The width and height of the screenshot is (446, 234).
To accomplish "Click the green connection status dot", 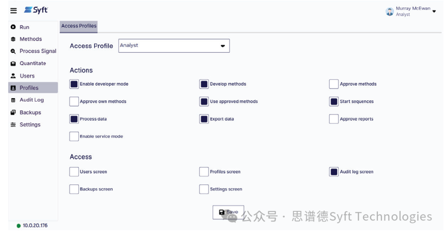I will (19, 226).
